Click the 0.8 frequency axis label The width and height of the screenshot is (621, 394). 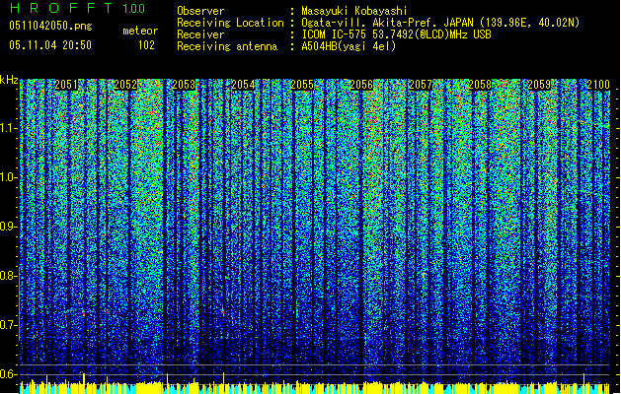[9, 276]
